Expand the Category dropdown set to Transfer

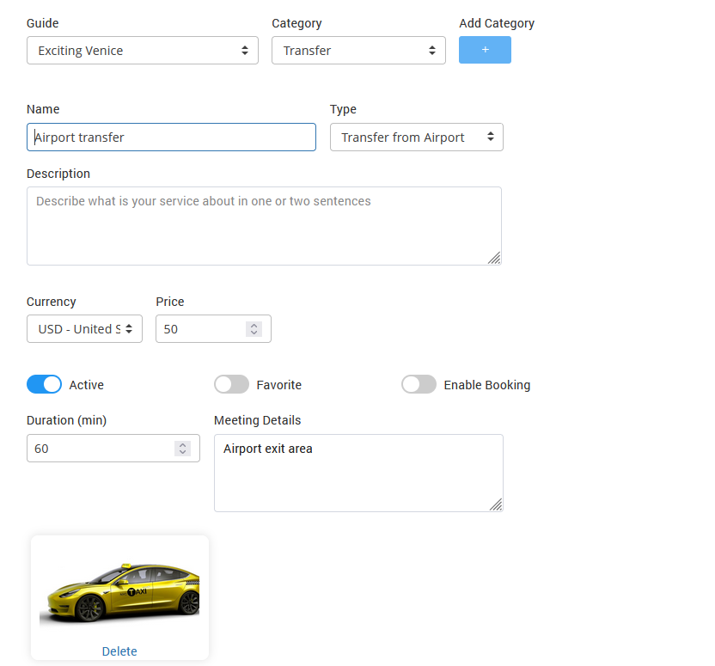(358, 51)
